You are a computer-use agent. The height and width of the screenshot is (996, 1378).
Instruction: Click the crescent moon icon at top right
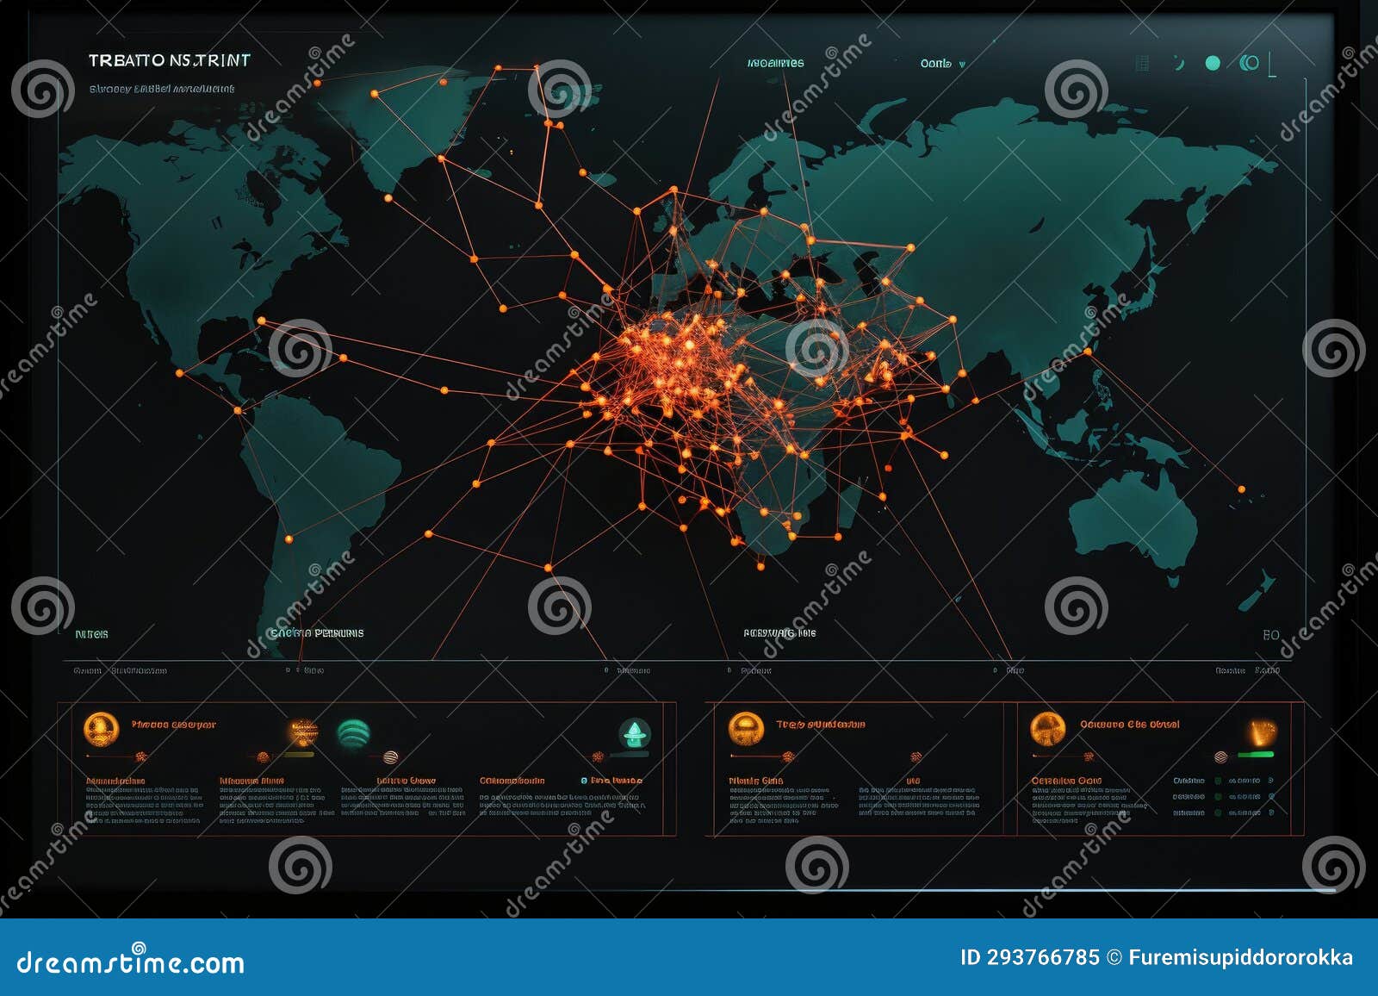(1178, 63)
